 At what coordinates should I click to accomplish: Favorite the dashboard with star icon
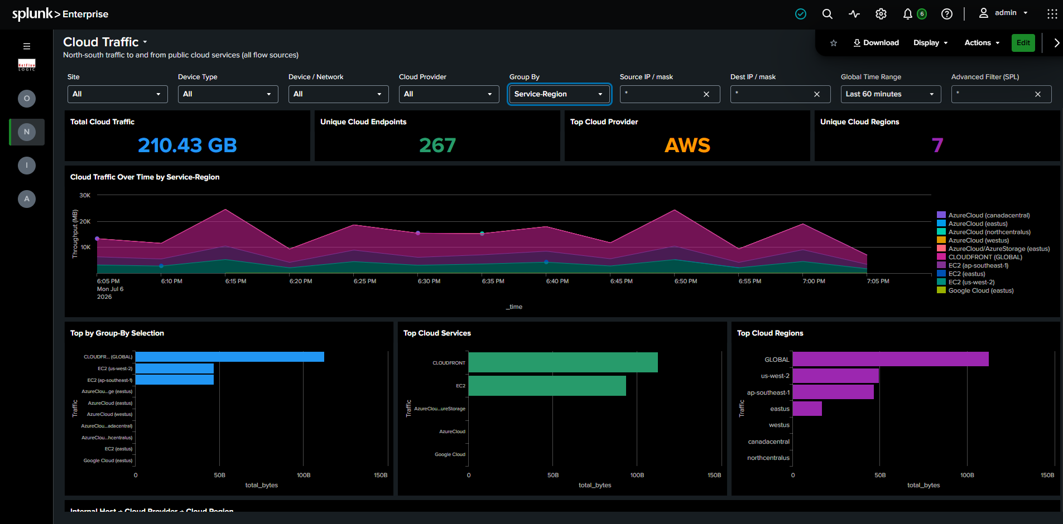[834, 43]
